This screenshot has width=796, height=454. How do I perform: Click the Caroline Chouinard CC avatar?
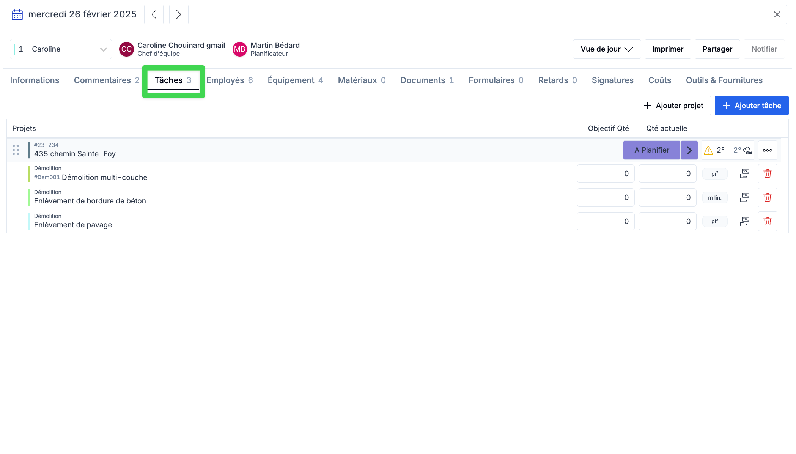pos(126,49)
